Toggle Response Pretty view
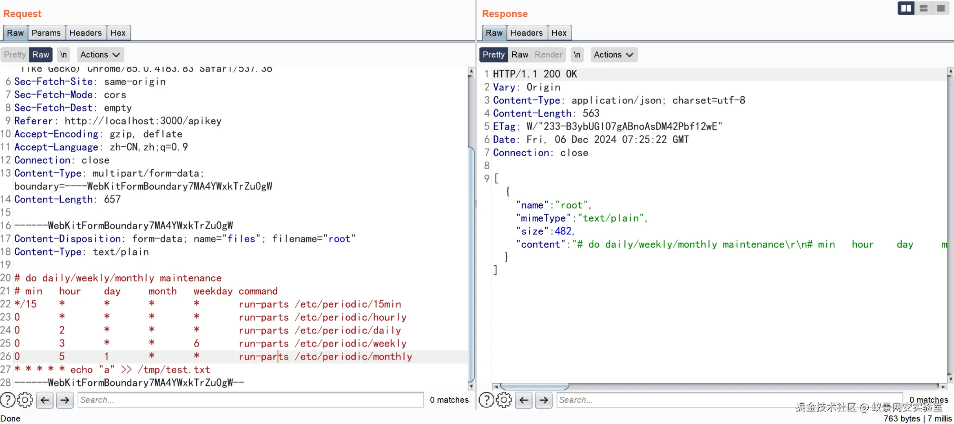This screenshot has width=954, height=424. pos(494,55)
